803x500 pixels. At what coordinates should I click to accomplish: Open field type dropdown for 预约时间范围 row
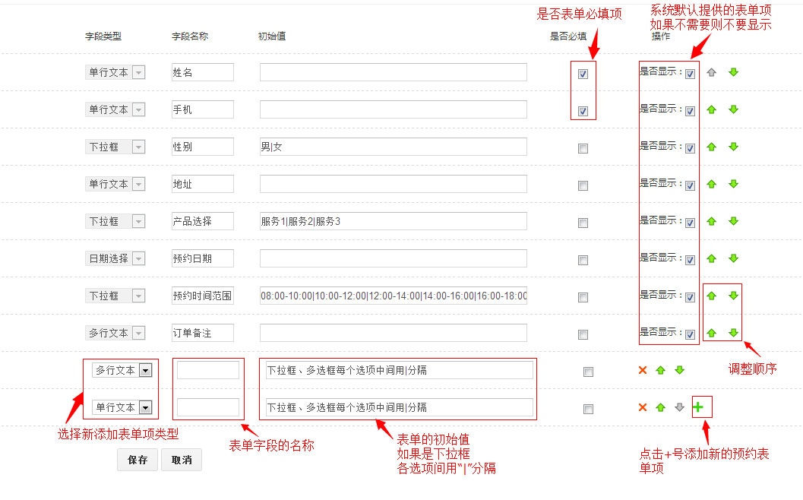click(x=115, y=296)
